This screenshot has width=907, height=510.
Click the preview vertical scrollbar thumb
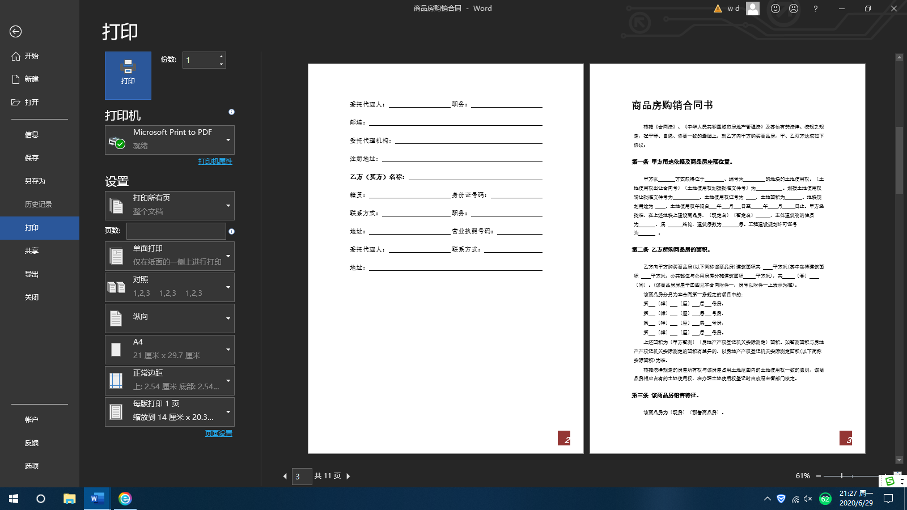(899, 160)
